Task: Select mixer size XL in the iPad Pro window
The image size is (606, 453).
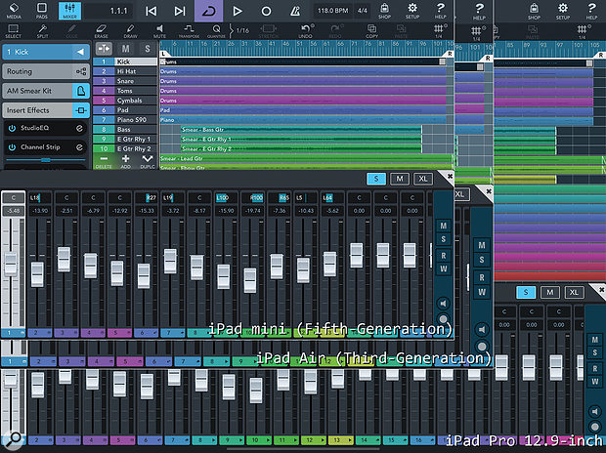Action: 574,292
